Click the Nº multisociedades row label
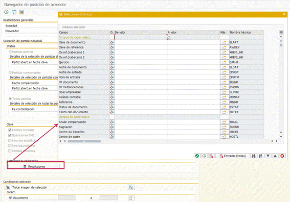Viewport: 290px width, 202px height. [71, 87]
